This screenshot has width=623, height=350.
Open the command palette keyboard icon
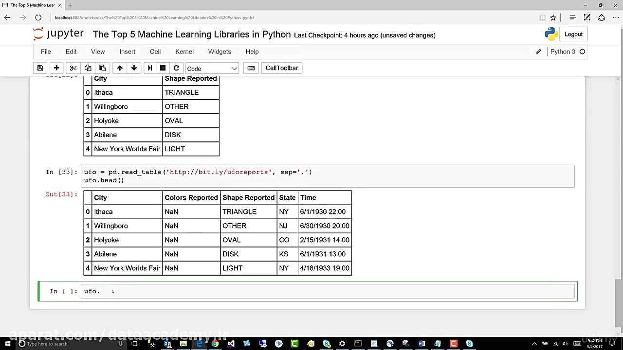pyautogui.click(x=251, y=68)
